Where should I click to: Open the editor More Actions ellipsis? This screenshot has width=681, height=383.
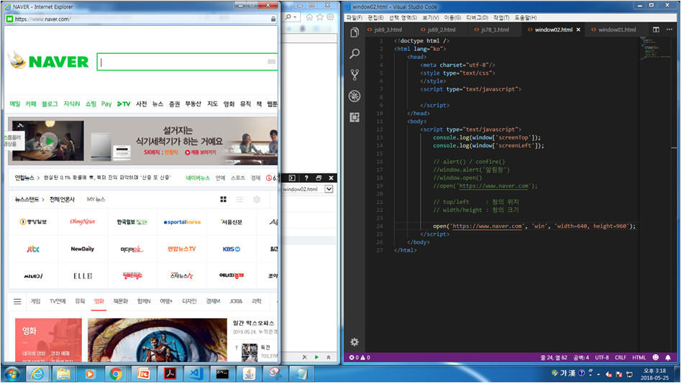(x=669, y=29)
